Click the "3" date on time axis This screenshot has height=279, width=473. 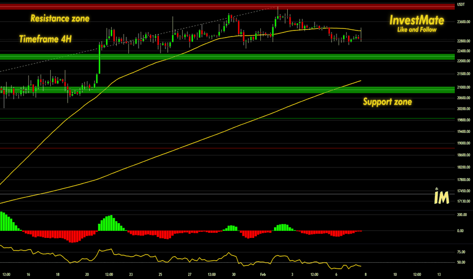pos(292,274)
